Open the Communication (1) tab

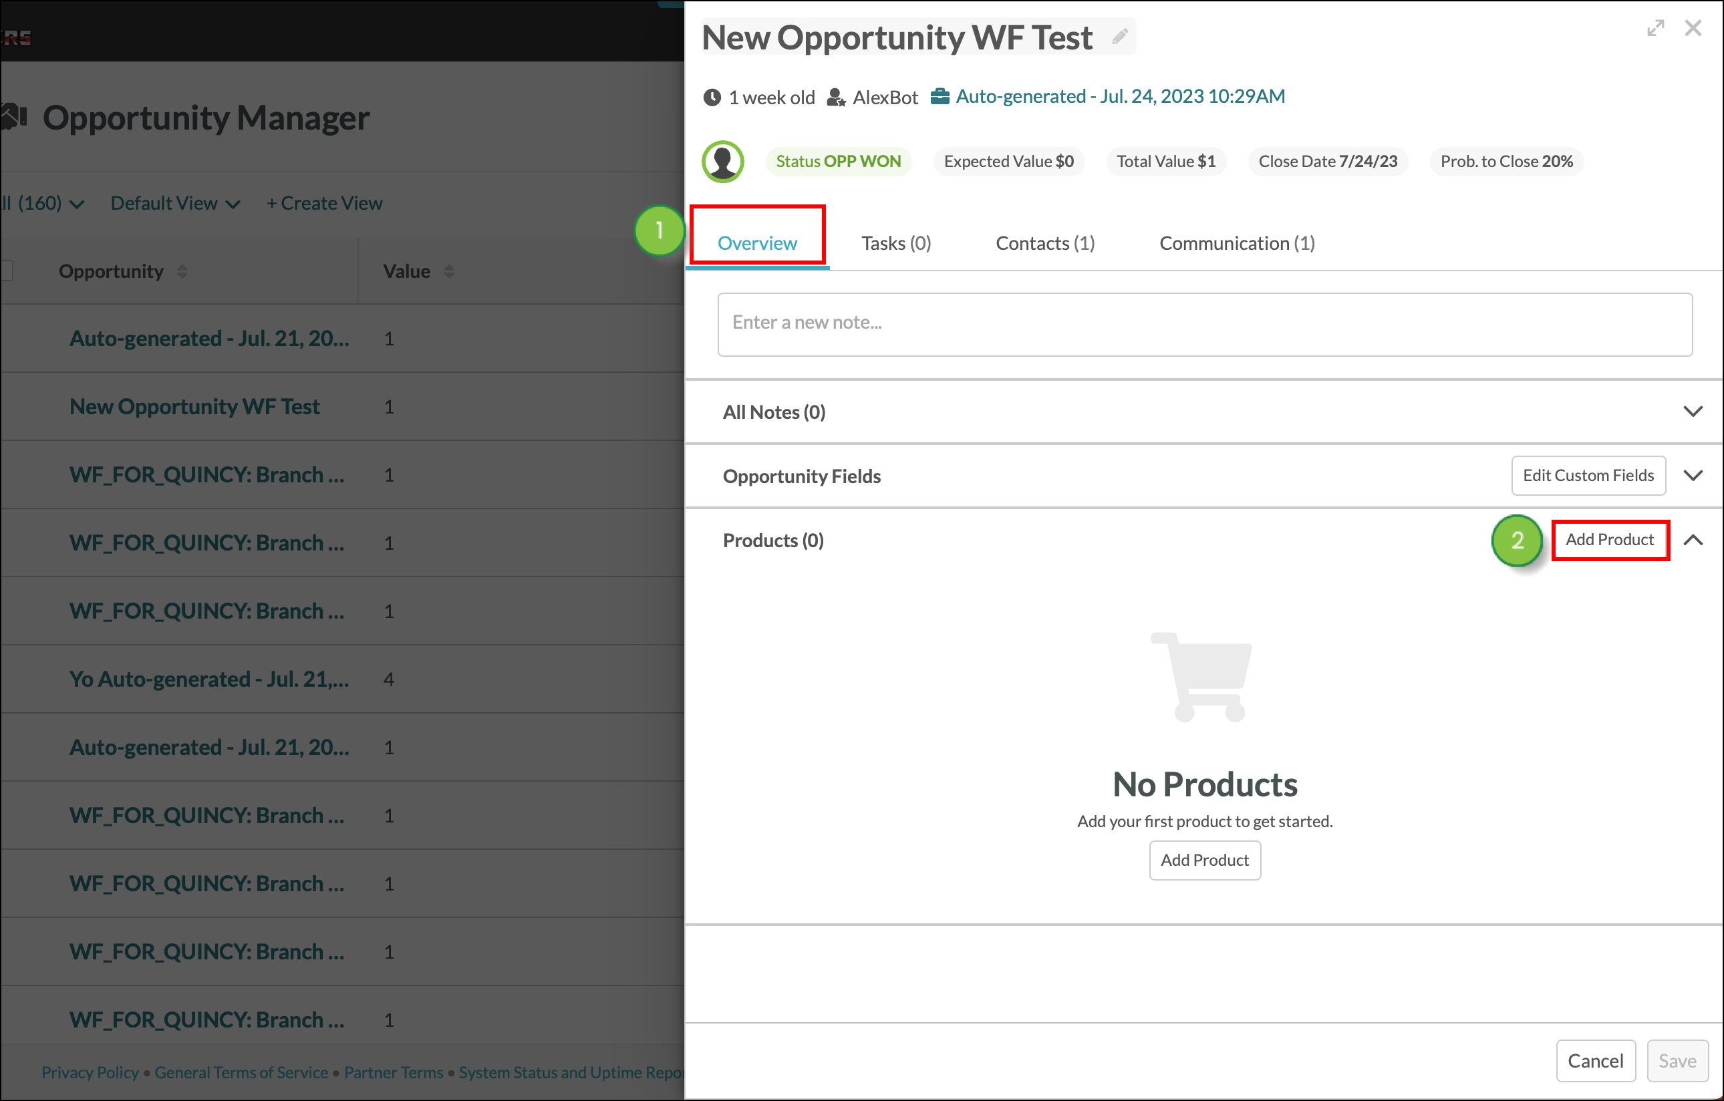(x=1236, y=243)
